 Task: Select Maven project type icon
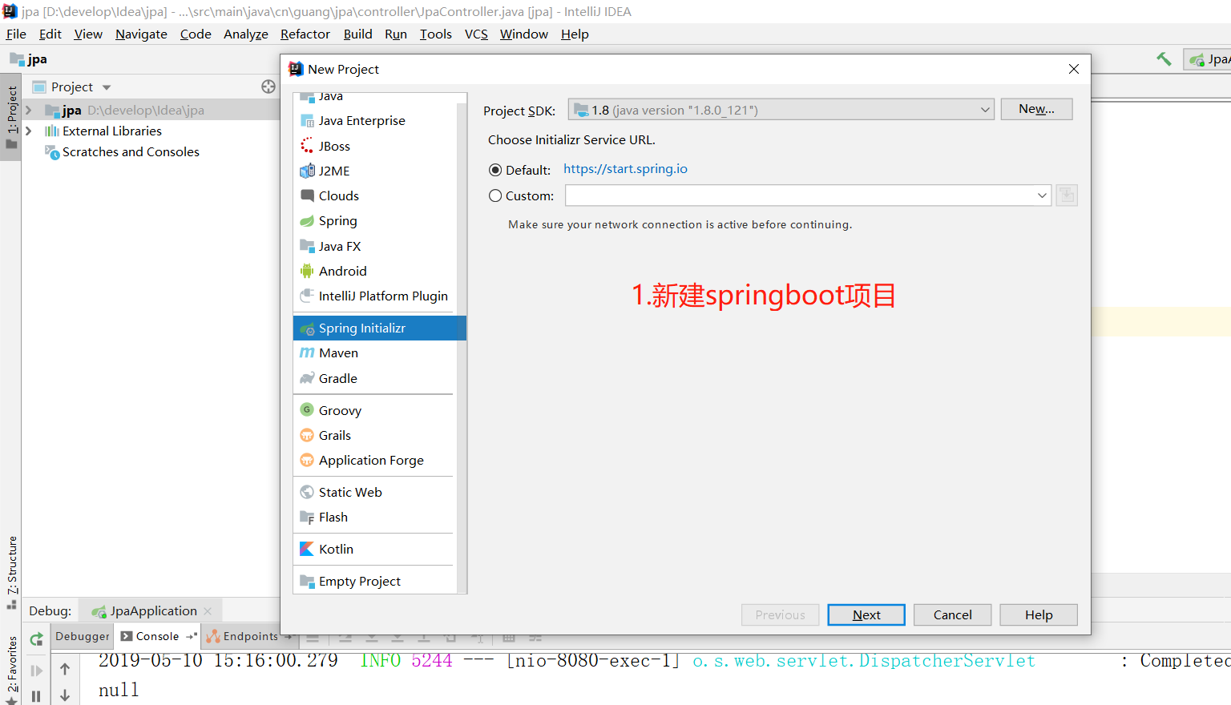(307, 353)
